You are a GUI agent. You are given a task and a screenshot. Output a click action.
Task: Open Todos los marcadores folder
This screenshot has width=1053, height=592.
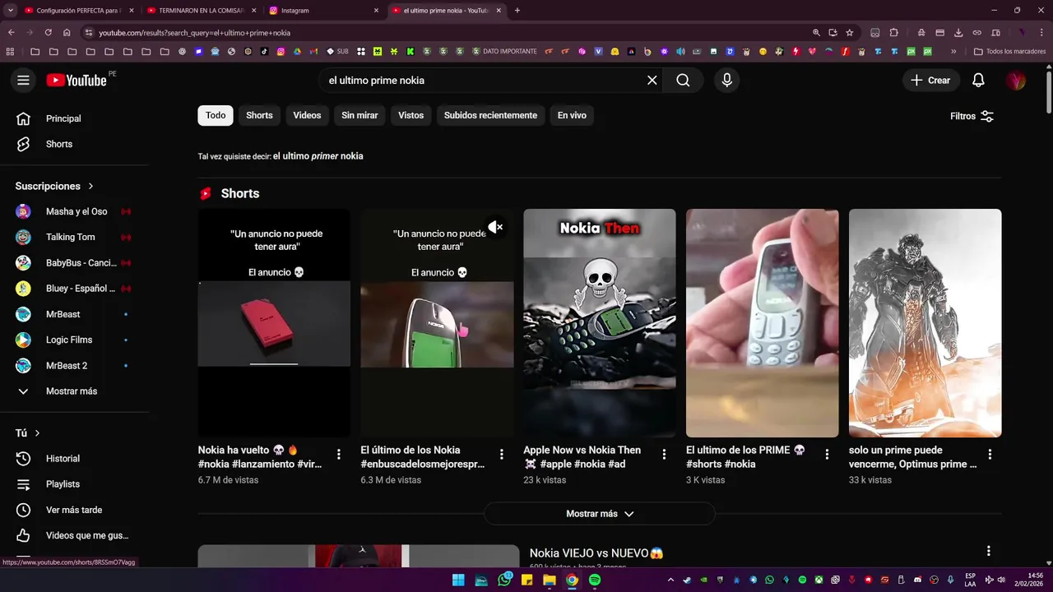tap(1009, 51)
